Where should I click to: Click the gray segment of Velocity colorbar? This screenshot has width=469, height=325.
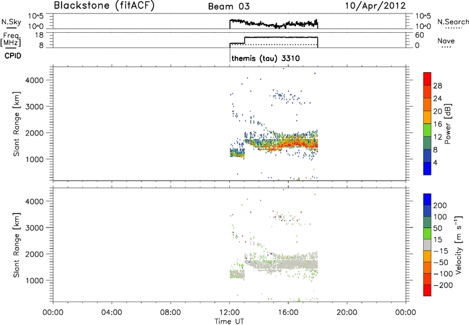(x=427, y=245)
